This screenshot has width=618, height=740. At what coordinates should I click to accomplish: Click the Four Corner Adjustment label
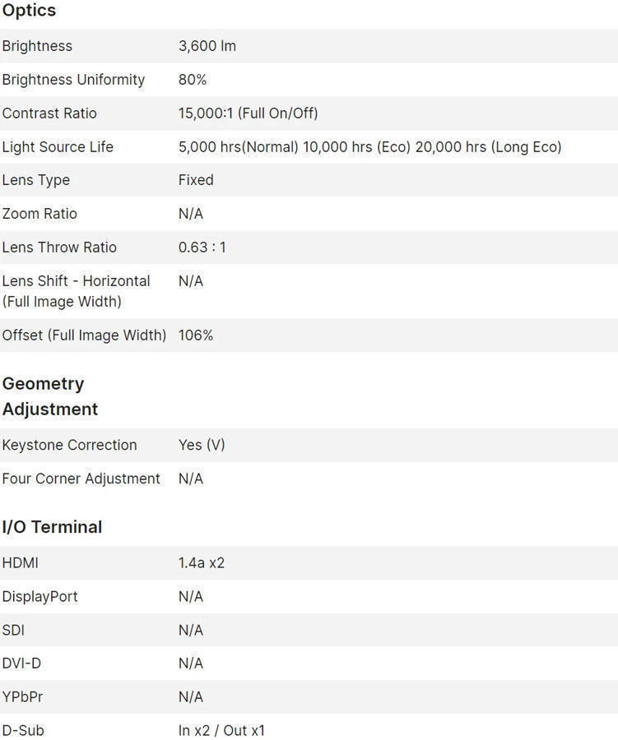(81, 479)
